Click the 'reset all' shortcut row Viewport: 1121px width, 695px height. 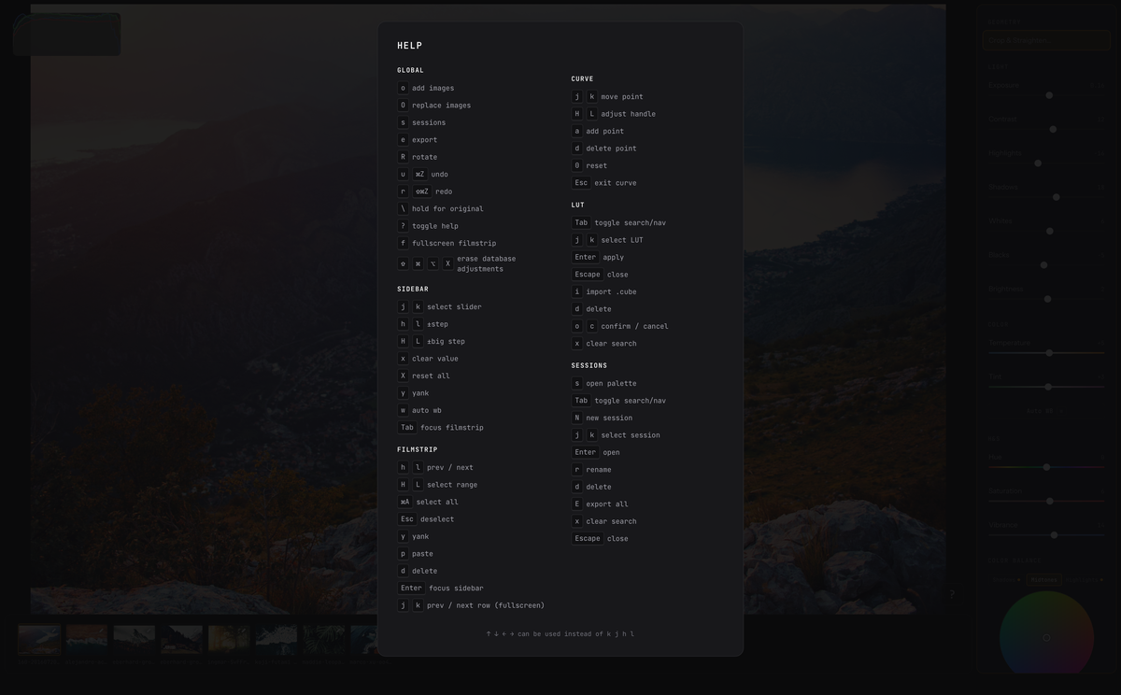(x=424, y=376)
